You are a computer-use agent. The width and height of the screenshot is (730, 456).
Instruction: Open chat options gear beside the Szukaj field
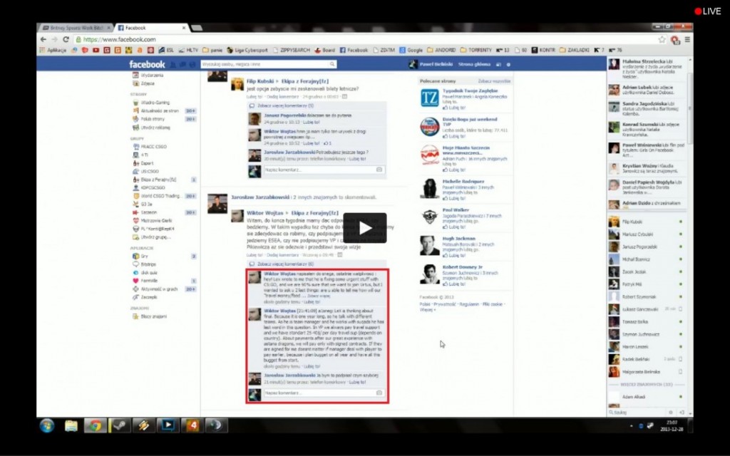coord(671,413)
